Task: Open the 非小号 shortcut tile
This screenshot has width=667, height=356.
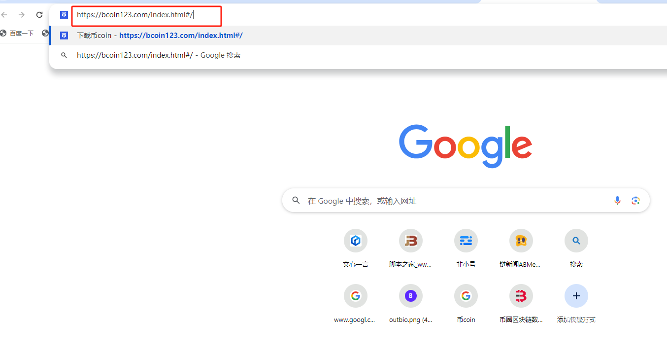Action: point(466,241)
